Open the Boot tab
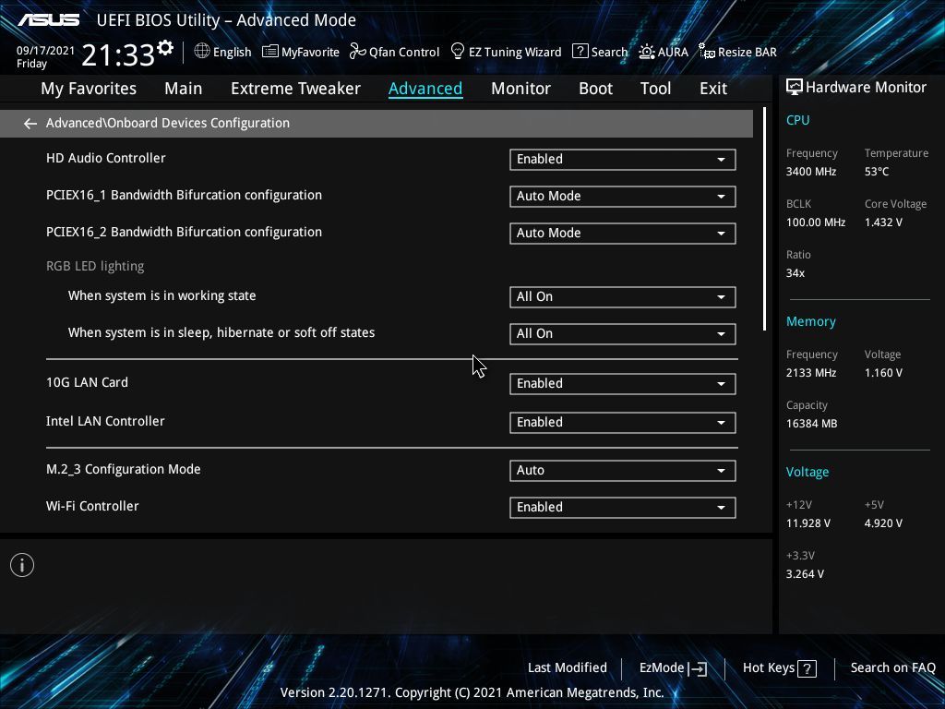The image size is (945, 709). [595, 89]
